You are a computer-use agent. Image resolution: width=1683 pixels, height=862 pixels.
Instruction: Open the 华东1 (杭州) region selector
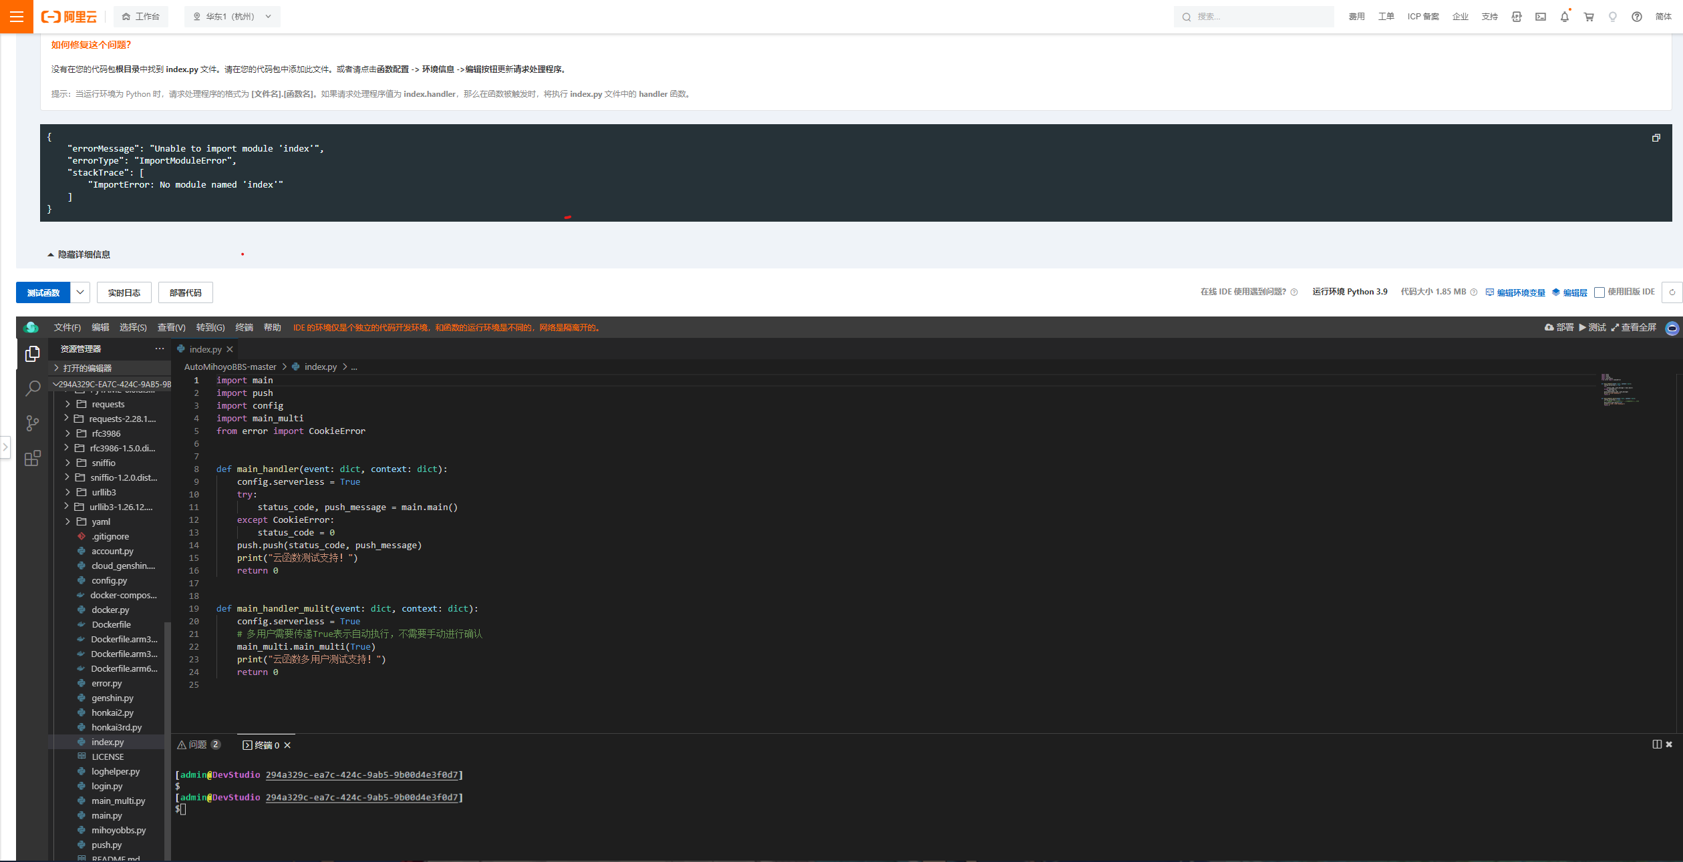tap(231, 16)
